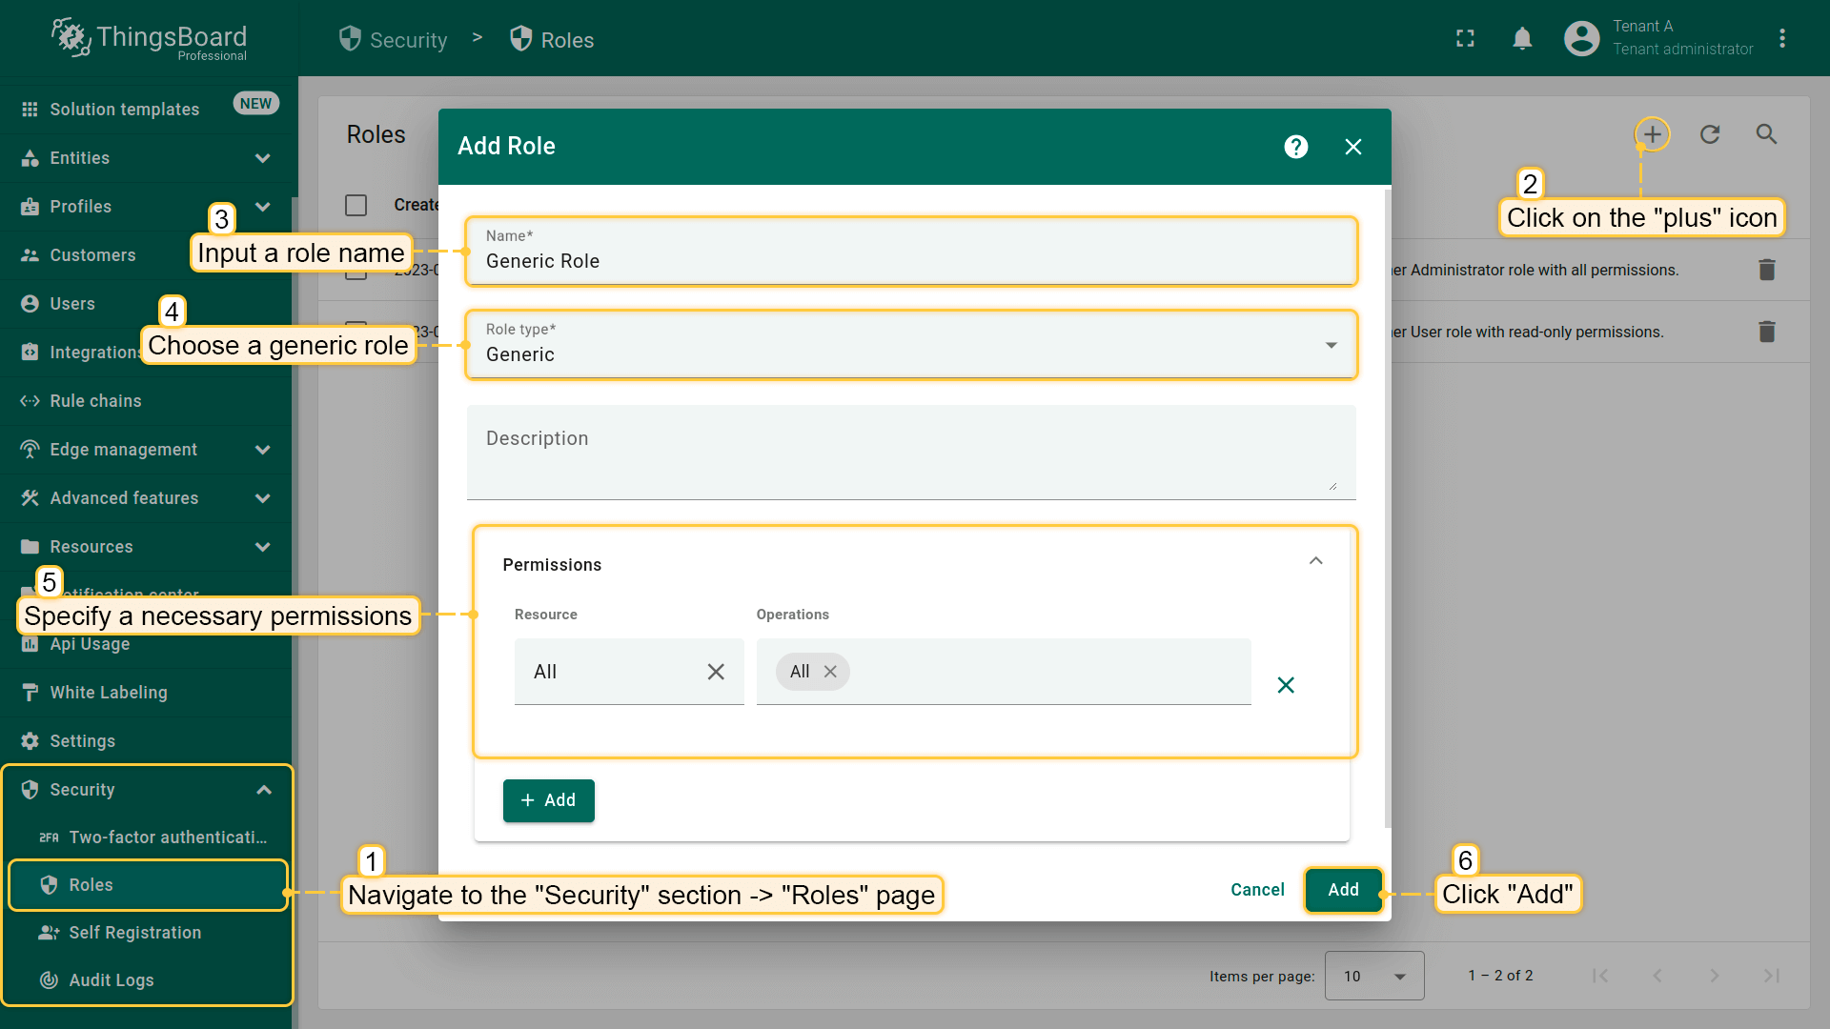Click Cancel in Add Role dialog

click(x=1257, y=889)
